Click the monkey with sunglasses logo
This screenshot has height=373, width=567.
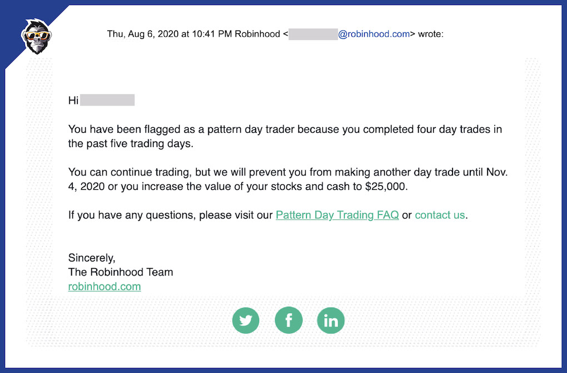click(36, 37)
